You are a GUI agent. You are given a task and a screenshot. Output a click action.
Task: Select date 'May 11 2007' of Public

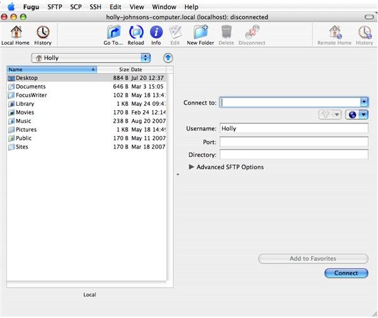[148, 139]
